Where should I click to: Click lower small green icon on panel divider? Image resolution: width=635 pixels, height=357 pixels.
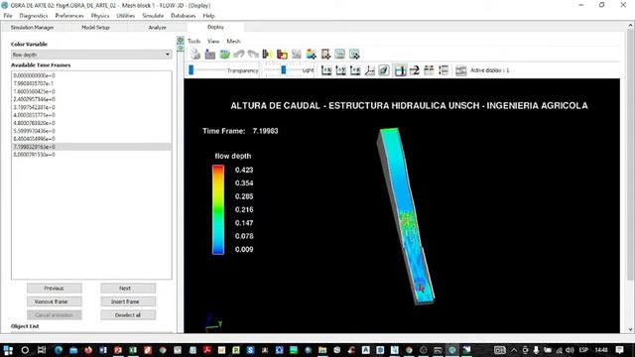[181, 48]
